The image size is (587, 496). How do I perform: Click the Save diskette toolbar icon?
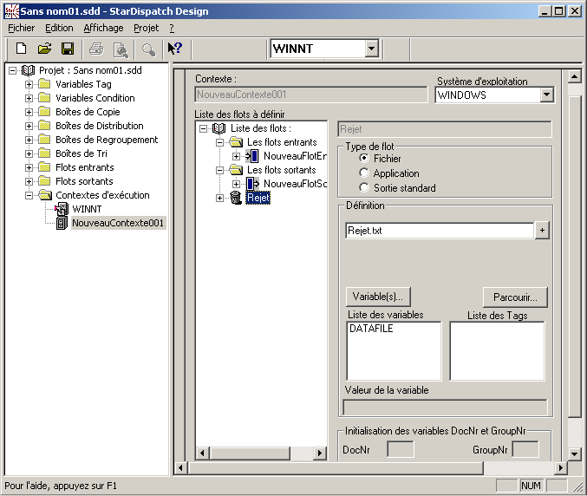click(x=67, y=49)
